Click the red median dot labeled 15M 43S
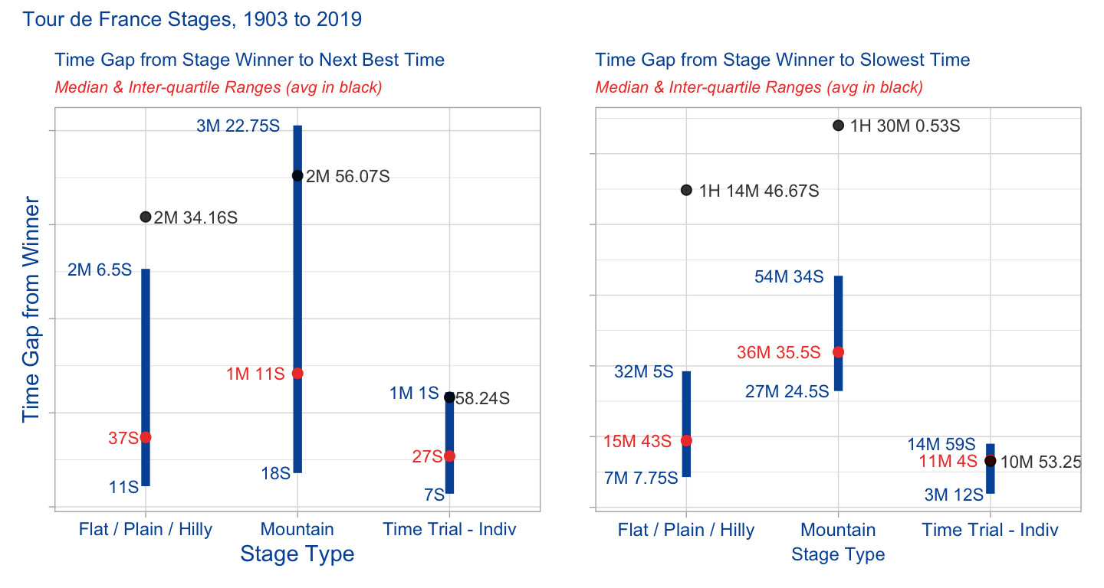The height and width of the screenshot is (588, 1104). tap(686, 440)
